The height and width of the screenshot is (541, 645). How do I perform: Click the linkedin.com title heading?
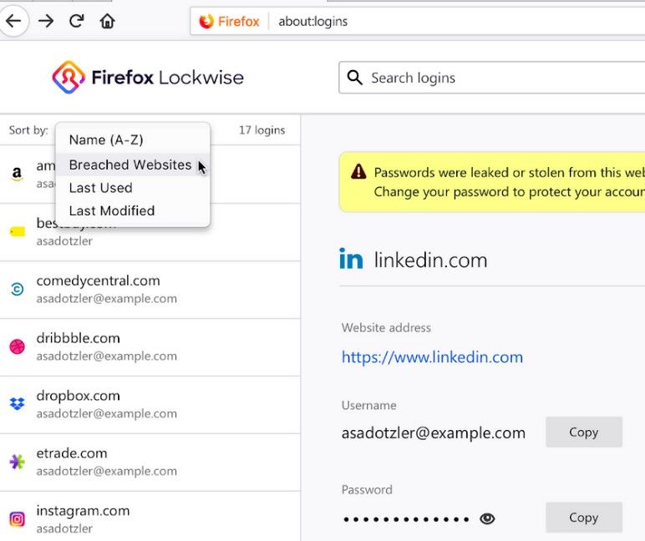pos(430,260)
